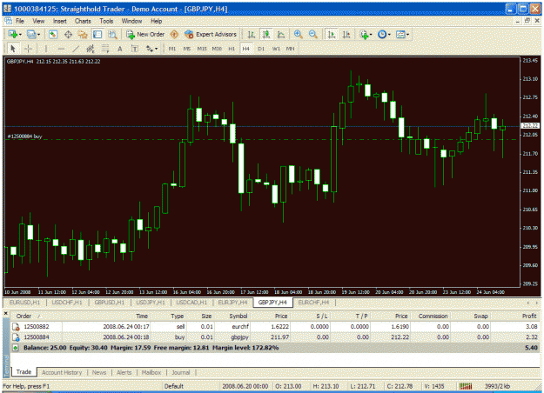Open the News terminal tab
544x393 pixels.
point(99,372)
